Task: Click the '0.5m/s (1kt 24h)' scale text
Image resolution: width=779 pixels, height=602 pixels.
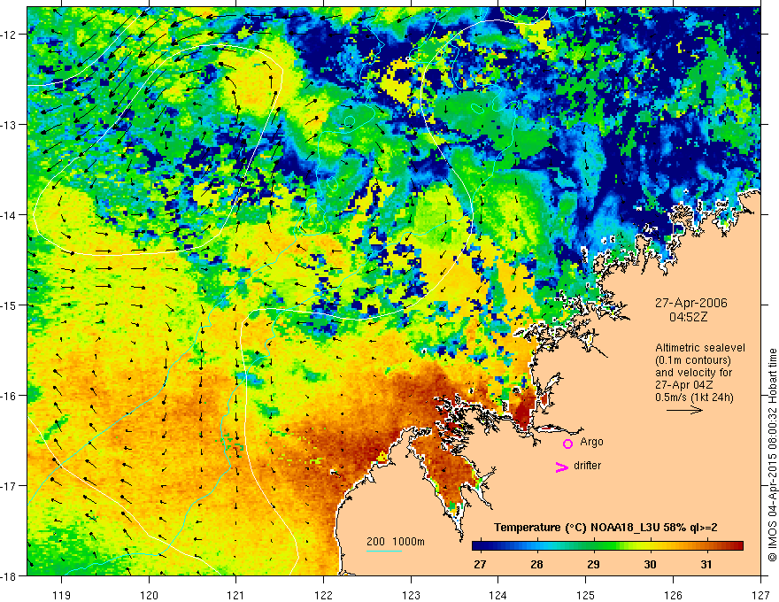Action: point(694,397)
